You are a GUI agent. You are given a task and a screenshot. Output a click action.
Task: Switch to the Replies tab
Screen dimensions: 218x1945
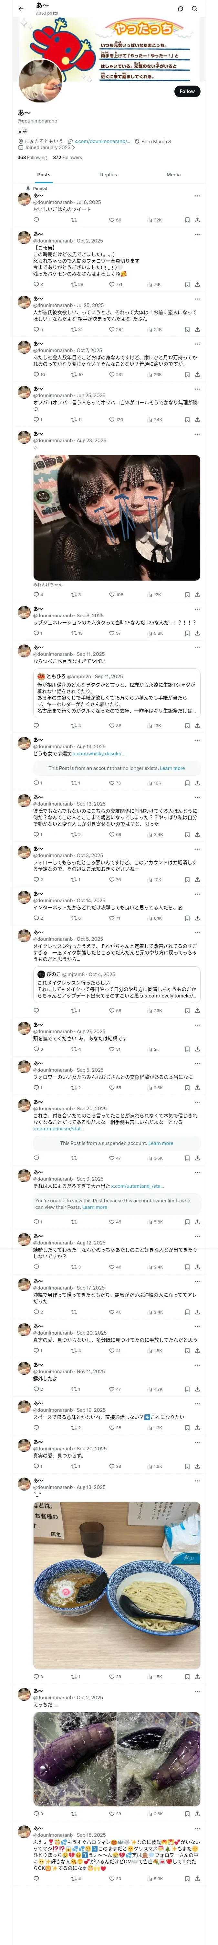(108, 174)
